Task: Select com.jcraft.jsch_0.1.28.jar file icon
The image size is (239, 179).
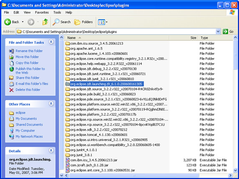Action: (x=68, y=165)
